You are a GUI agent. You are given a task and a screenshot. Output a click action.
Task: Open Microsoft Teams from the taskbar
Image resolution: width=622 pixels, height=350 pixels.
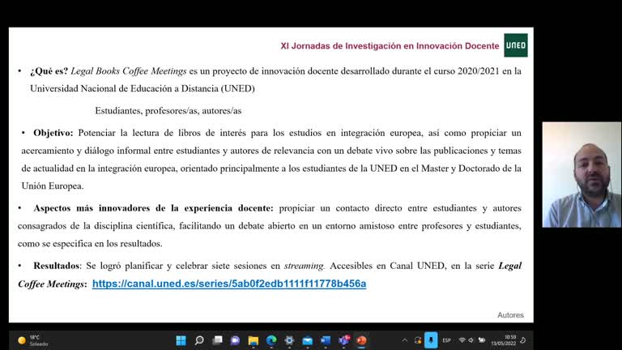click(x=343, y=340)
